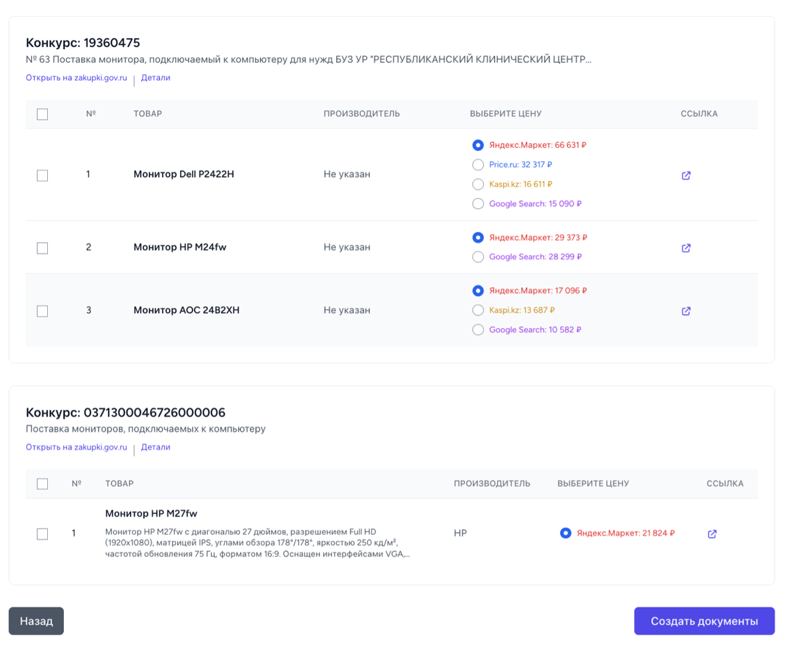Open external link for Монитор HP M24fw

(686, 248)
